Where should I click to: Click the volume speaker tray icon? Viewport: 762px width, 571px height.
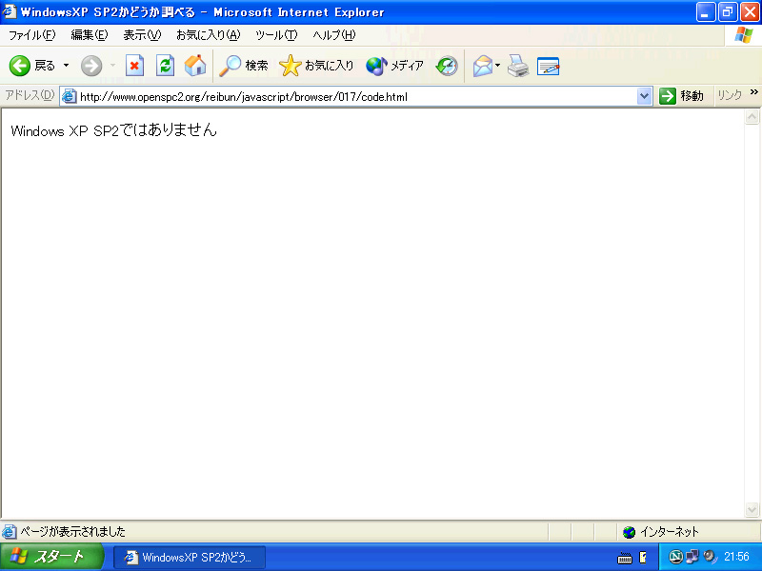709,557
